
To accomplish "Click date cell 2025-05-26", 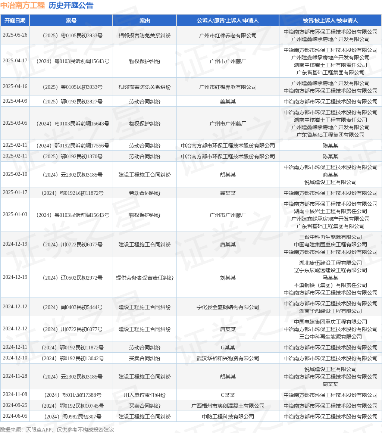I will (15, 35).
